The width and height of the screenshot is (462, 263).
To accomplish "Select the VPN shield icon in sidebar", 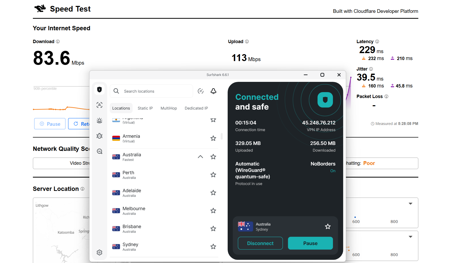I will pyautogui.click(x=99, y=90).
